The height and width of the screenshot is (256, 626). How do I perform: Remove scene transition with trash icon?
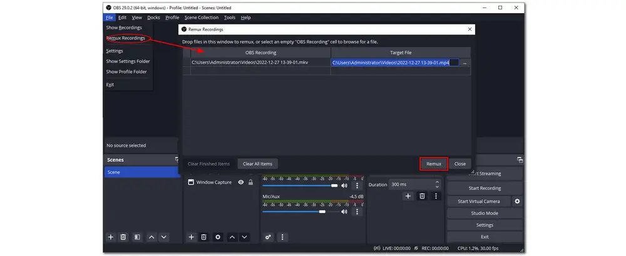pyautogui.click(x=422, y=196)
